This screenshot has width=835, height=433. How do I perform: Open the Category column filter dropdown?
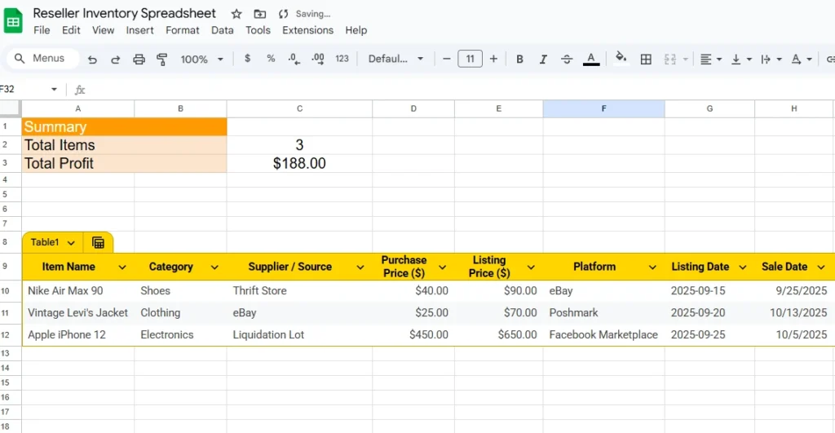(214, 267)
